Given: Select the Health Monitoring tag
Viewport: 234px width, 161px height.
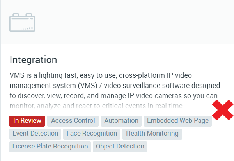Looking at the screenshot, I should click(x=152, y=134).
